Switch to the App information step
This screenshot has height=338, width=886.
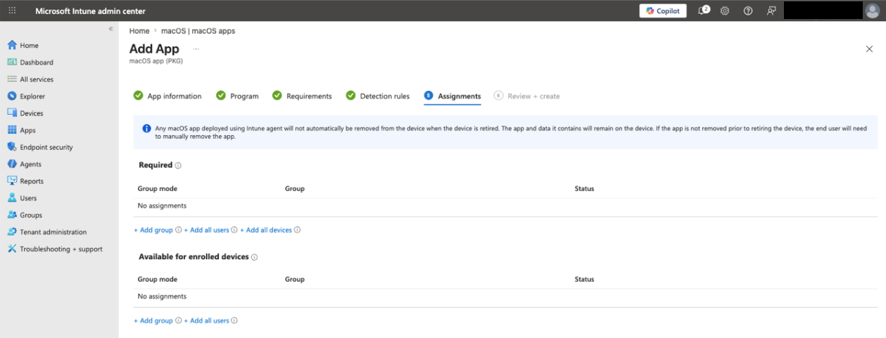point(167,96)
